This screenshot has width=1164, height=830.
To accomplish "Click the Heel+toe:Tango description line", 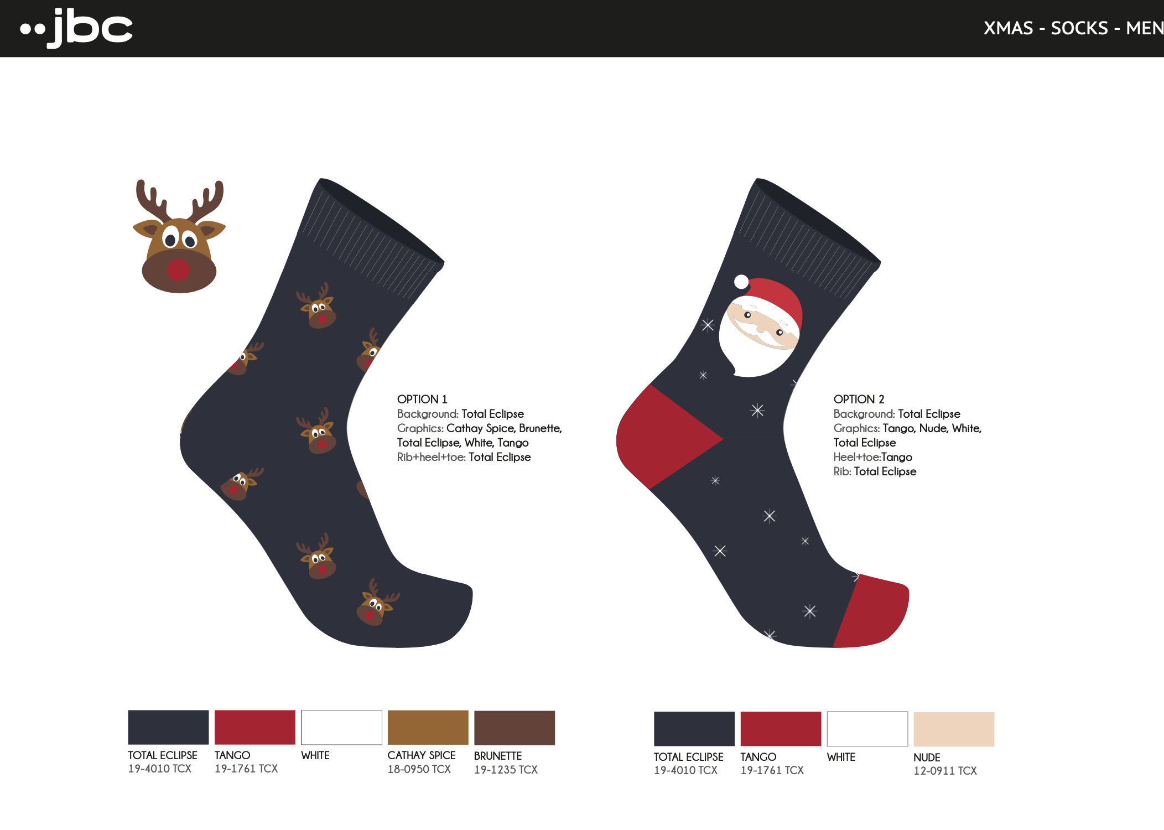I will [872, 457].
